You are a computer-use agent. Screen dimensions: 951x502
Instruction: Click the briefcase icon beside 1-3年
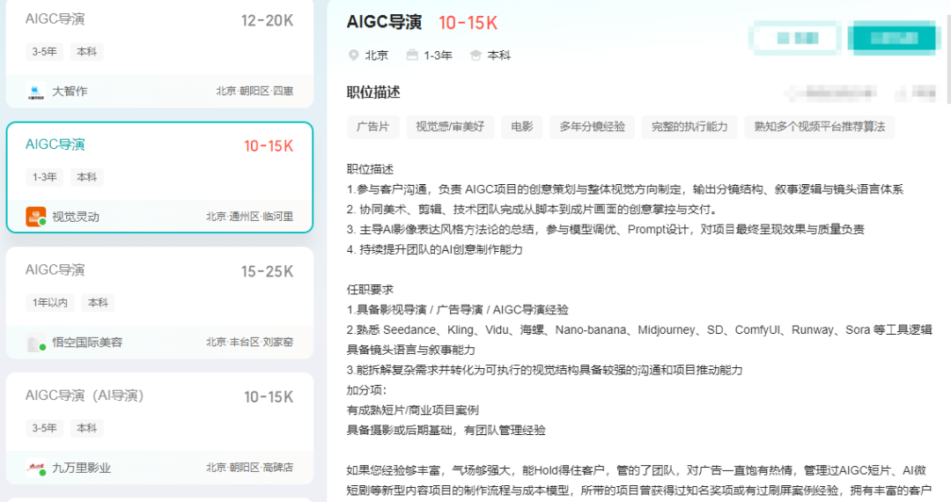click(412, 55)
